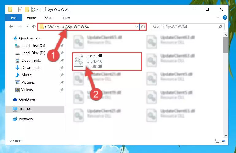Open the view options icon dropdown in title bar

click(x=35, y=9)
